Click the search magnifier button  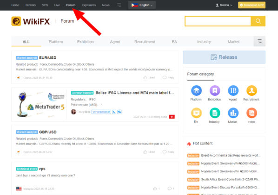258,21
